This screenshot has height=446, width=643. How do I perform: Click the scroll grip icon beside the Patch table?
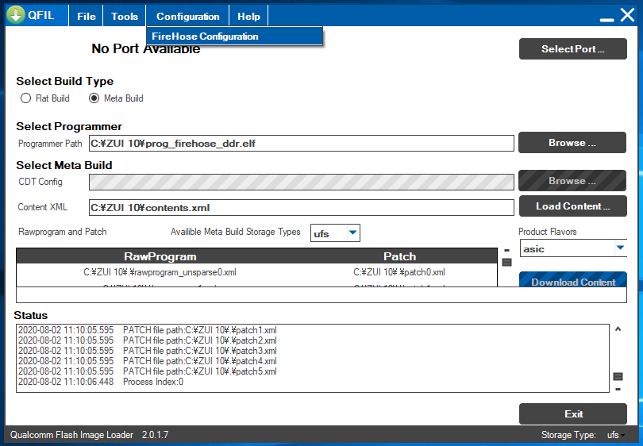506,262
